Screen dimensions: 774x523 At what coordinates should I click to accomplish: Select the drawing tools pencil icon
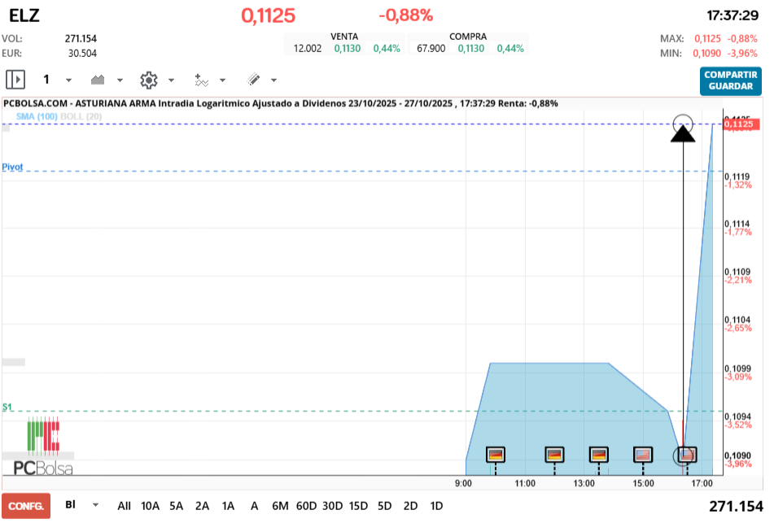tap(252, 80)
